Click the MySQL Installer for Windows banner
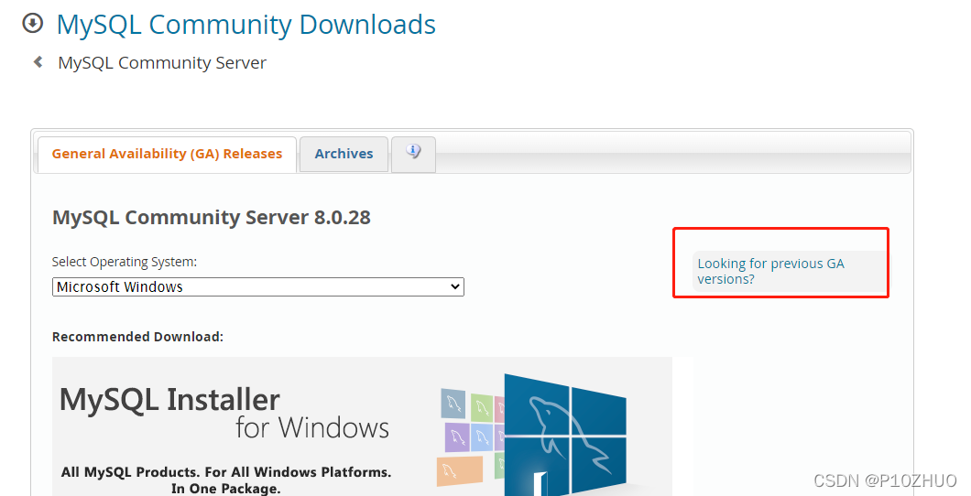Screen dimensions: 971x496 [362, 426]
